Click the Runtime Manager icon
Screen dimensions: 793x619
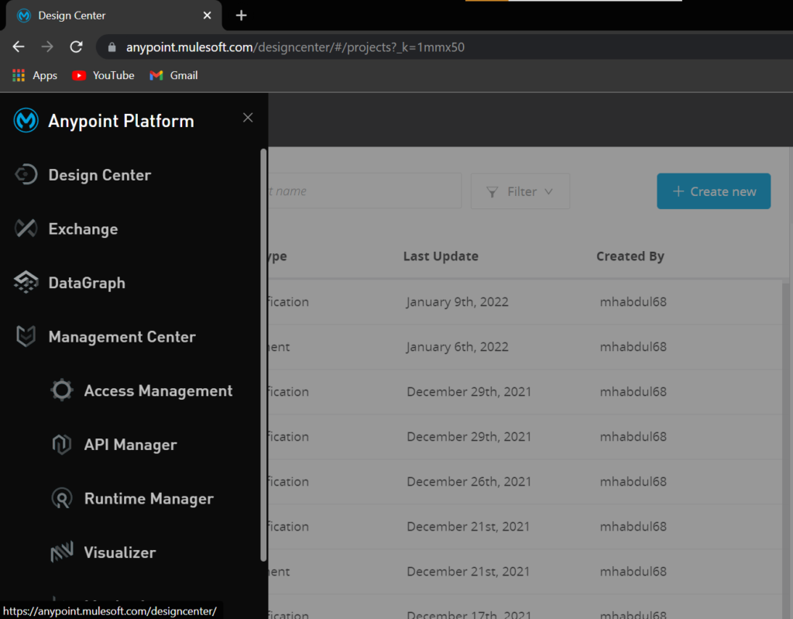point(62,499)
